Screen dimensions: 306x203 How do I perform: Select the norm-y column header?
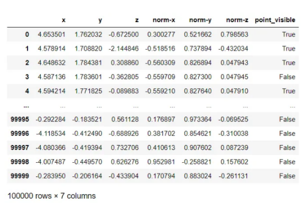[201, 20]
